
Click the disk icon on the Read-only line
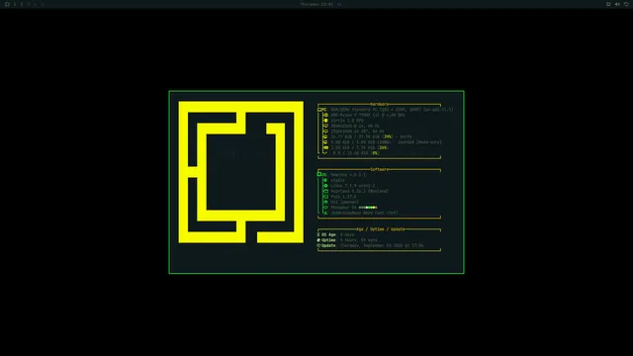click(325, 142)
